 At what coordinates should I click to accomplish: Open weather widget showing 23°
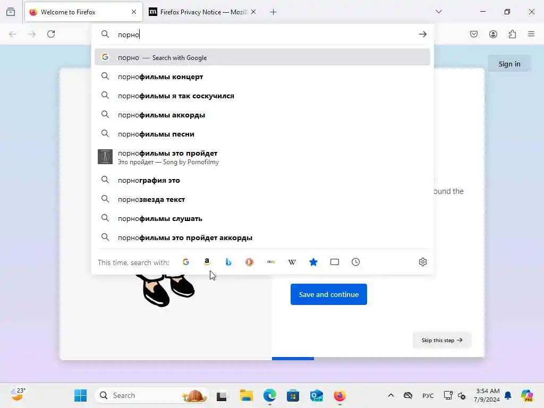click(18, 395)
